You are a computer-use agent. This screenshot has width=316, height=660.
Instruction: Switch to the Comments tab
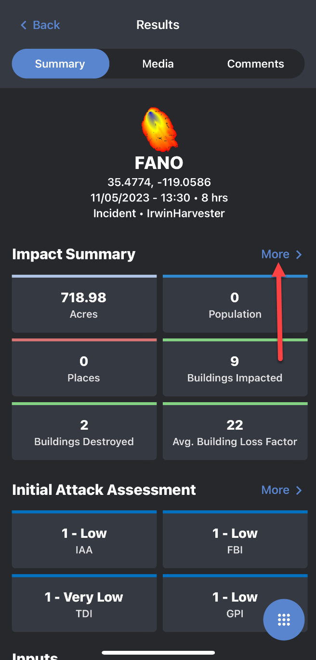(255, 64)
